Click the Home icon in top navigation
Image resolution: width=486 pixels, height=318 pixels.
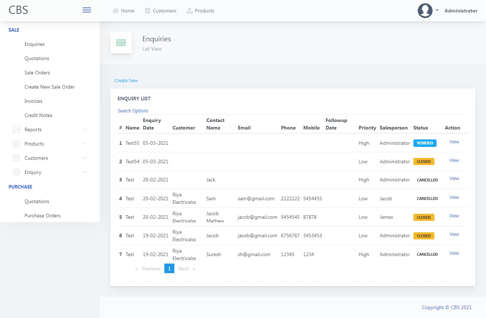116,11
